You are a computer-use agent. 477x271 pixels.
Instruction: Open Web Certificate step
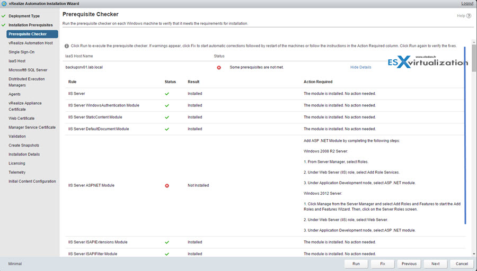click(21, 119)
